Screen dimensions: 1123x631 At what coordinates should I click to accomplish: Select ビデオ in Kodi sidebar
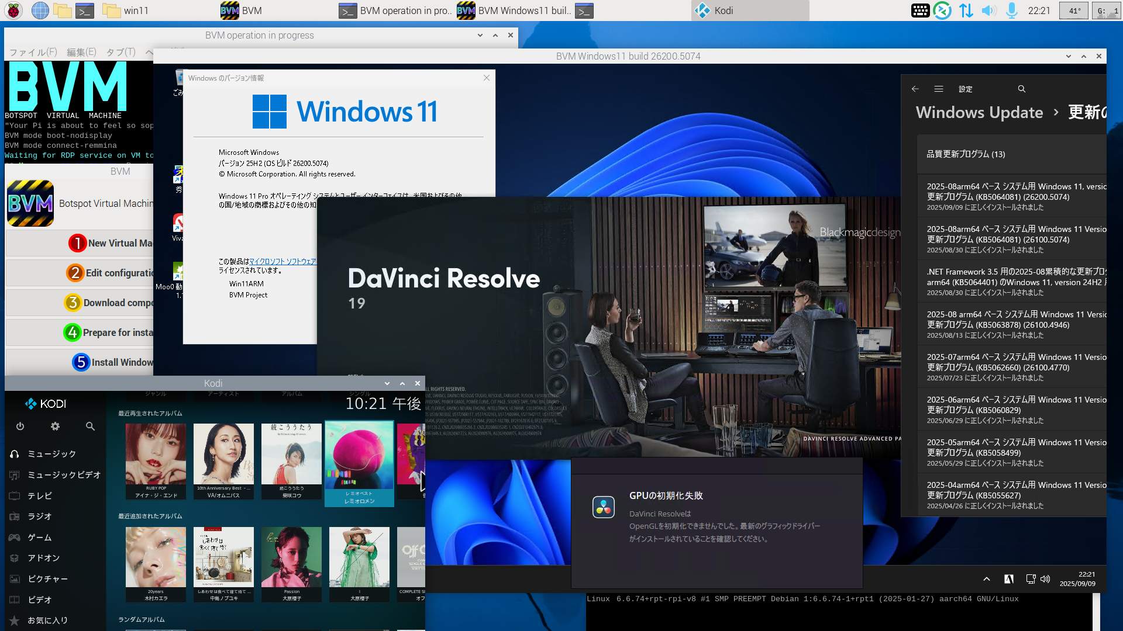(x=55, y=600)
